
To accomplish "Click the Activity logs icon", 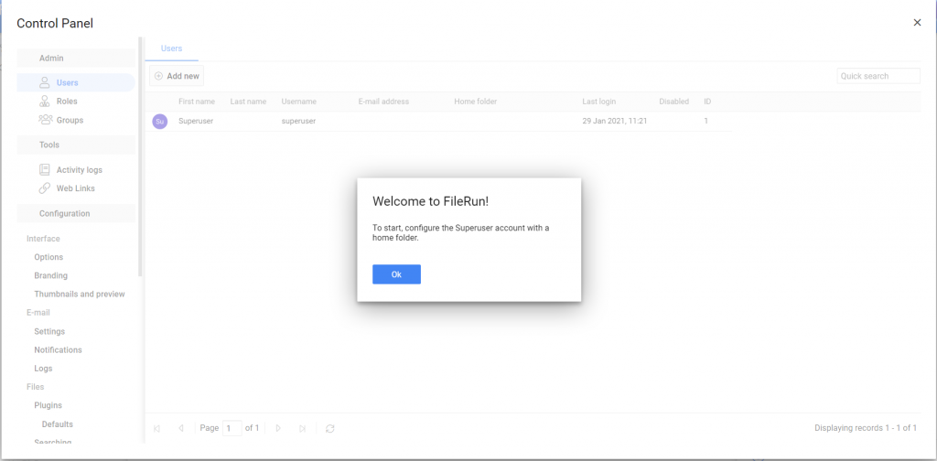I will tap(44, 169).
